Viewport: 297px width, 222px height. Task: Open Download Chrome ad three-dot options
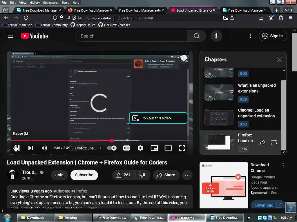coord(283,166)
